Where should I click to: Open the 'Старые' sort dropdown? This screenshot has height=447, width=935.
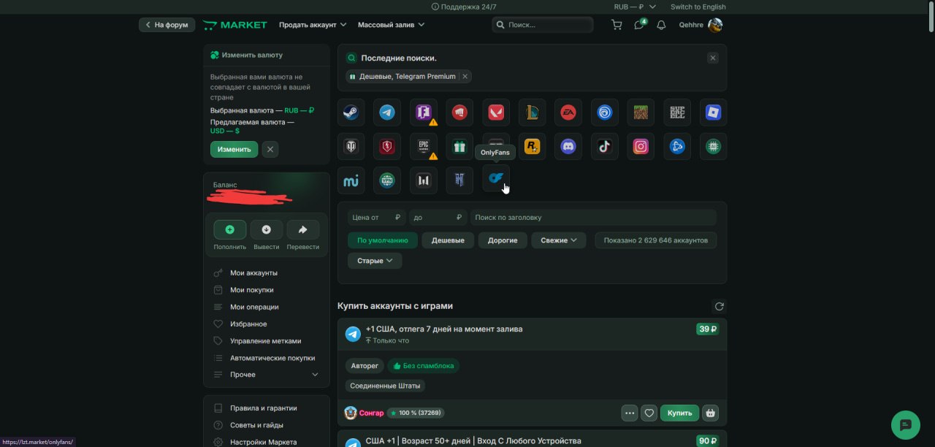click(x=375, y=261)
